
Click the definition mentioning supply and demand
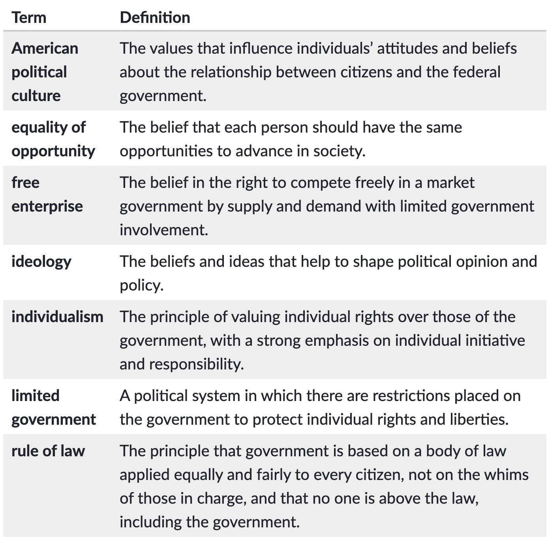pyautogui.click(x=327, y=206)
